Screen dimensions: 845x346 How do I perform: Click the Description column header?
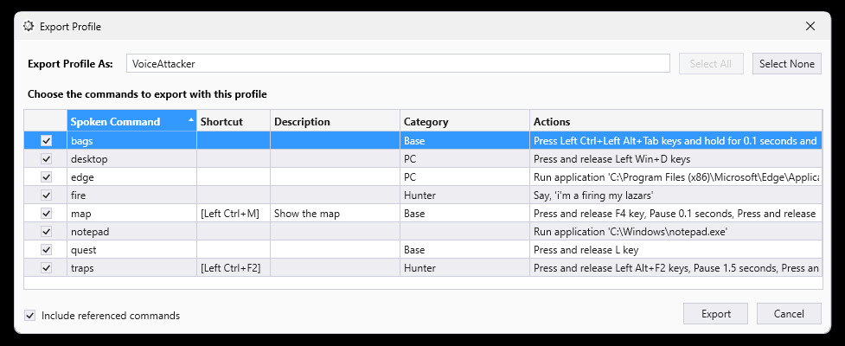click(x=334, y=122)
